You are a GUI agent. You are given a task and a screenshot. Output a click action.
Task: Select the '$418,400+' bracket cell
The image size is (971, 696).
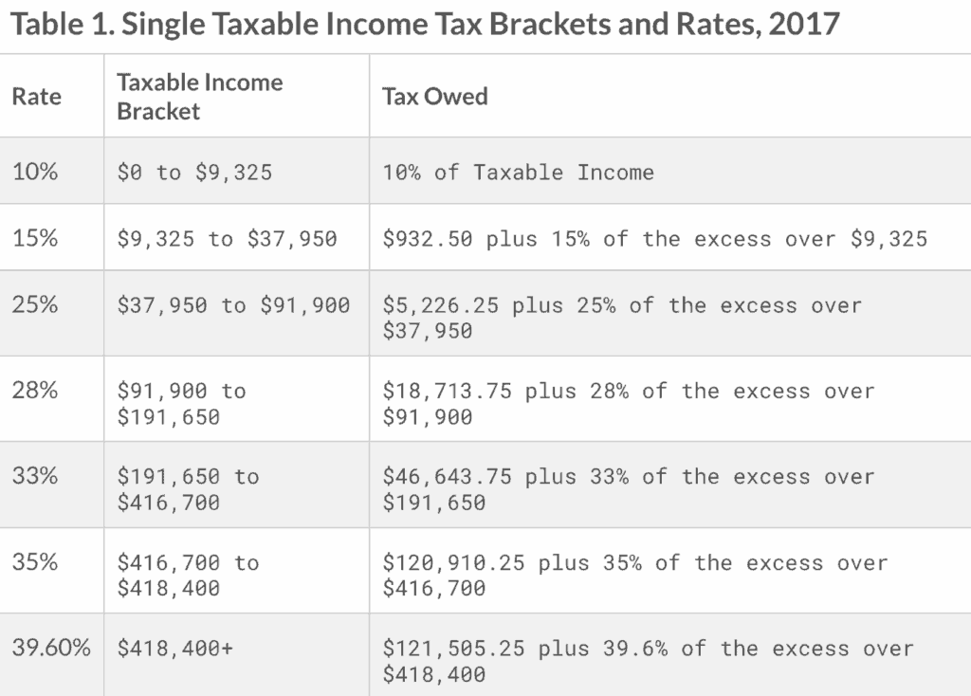tap(175, 649)
